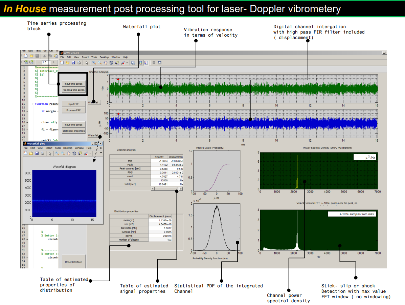Click statistical properties button
Viewport: 405px width, 305px height.
(73, 131)
